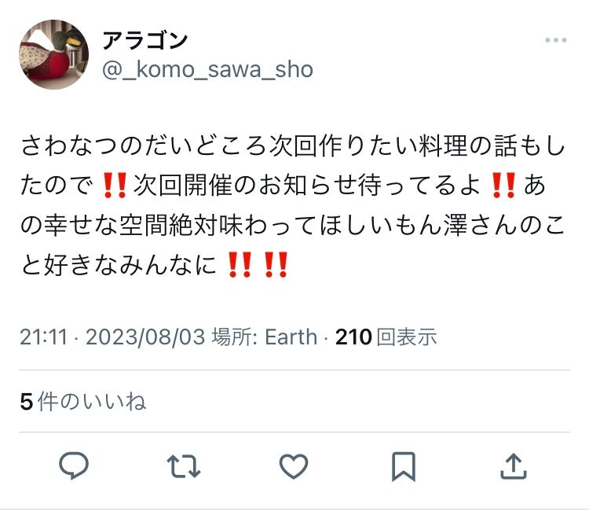Open the 210 回表示 view count
Screen dimensions: 589x519
pos(386,337)
